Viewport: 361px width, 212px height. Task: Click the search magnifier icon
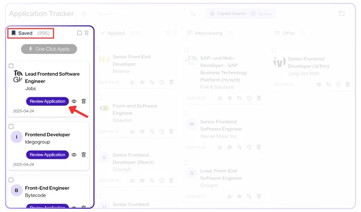[x=193, y=14]
